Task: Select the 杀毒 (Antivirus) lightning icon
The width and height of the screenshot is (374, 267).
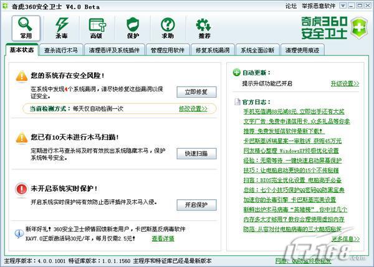Action: pos(61,28)
